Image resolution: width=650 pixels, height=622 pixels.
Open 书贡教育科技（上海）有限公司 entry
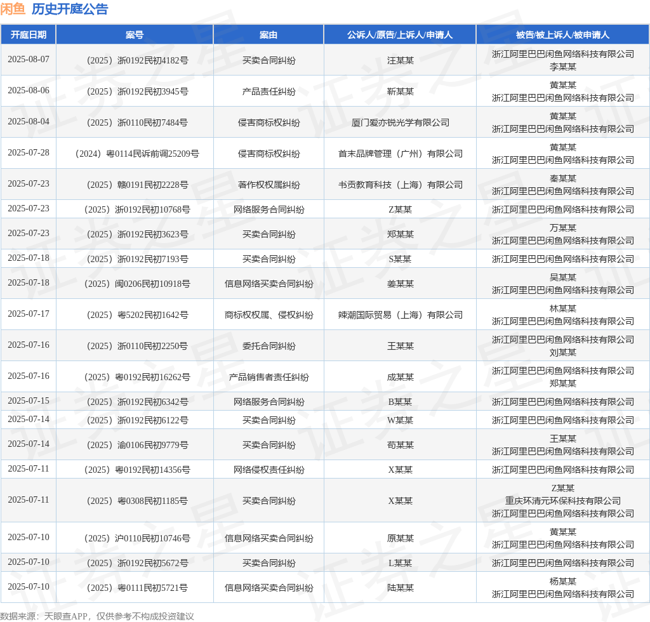tap(400, 185)
